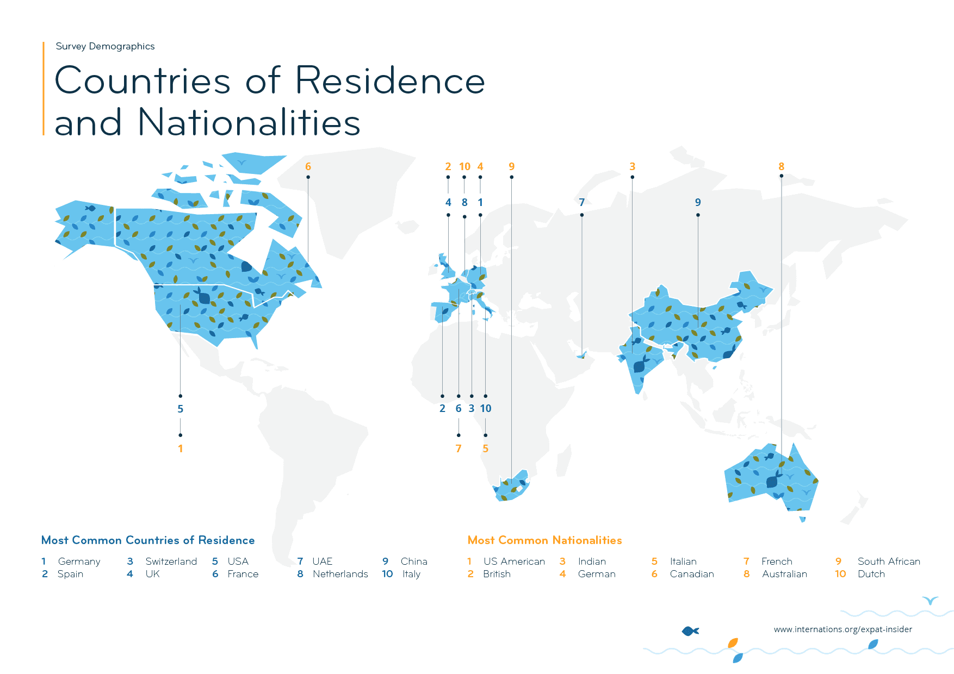Select Switzerland in the residence legend
The height and width of the screenshot is (674, 954).
(171, 561)
